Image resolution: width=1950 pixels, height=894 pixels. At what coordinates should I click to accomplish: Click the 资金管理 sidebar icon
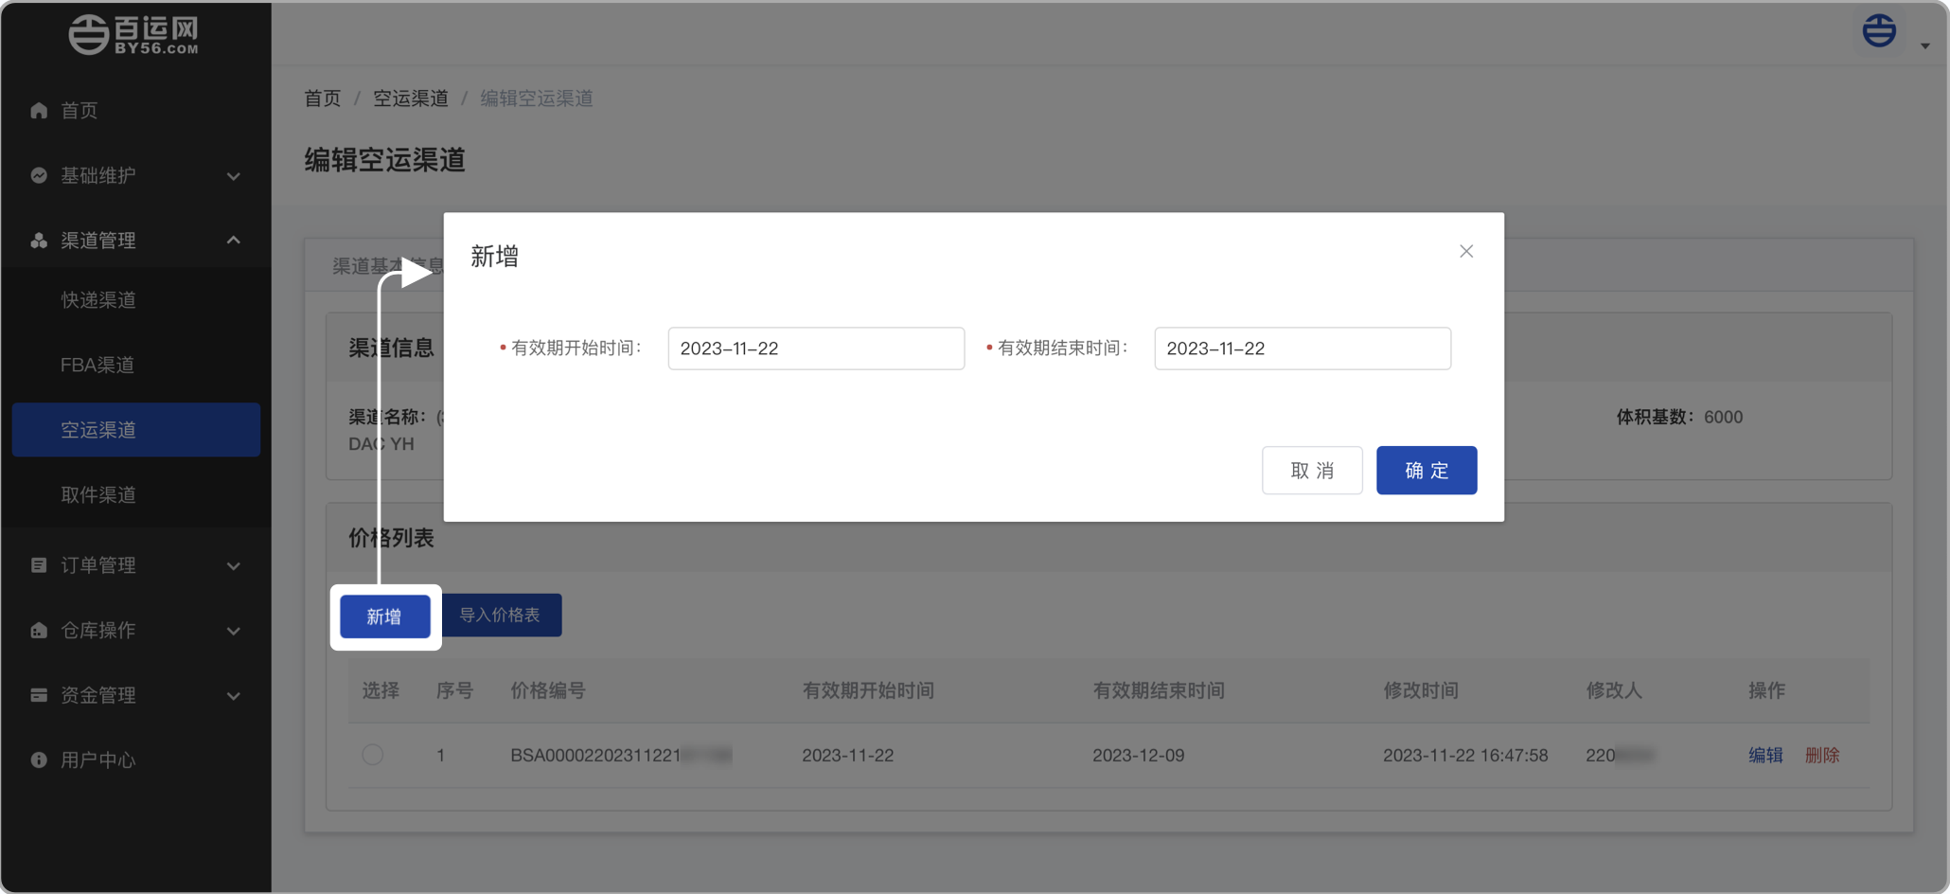(39, 695)
